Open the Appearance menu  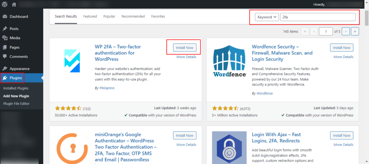click(19, 68)
